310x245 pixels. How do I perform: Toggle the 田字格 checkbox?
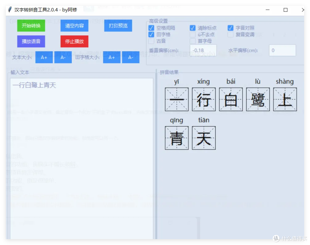(x=151, y=34)
